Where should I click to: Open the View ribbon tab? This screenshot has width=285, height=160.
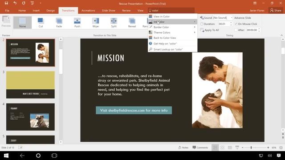click(x=140, y=11)
